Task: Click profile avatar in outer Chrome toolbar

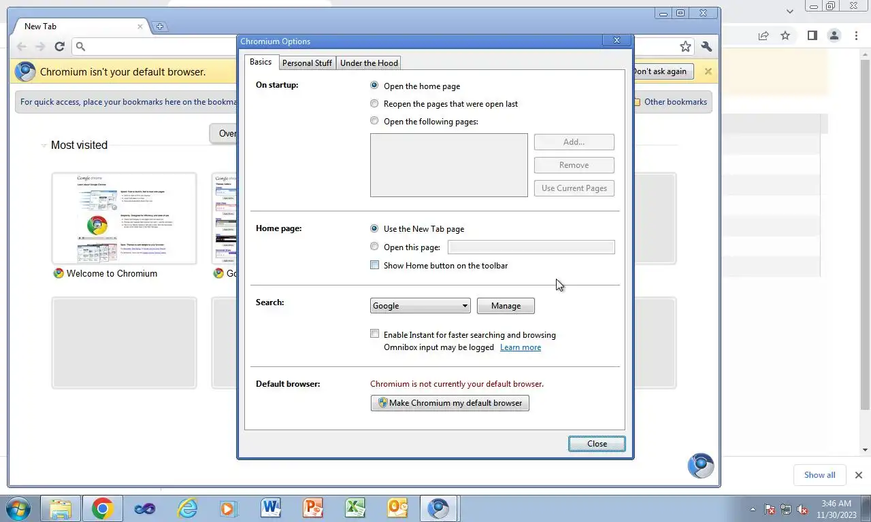Action: tap(834, 35)
